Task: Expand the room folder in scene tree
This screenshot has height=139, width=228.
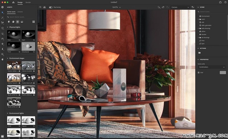Action: tap(198, 19)
